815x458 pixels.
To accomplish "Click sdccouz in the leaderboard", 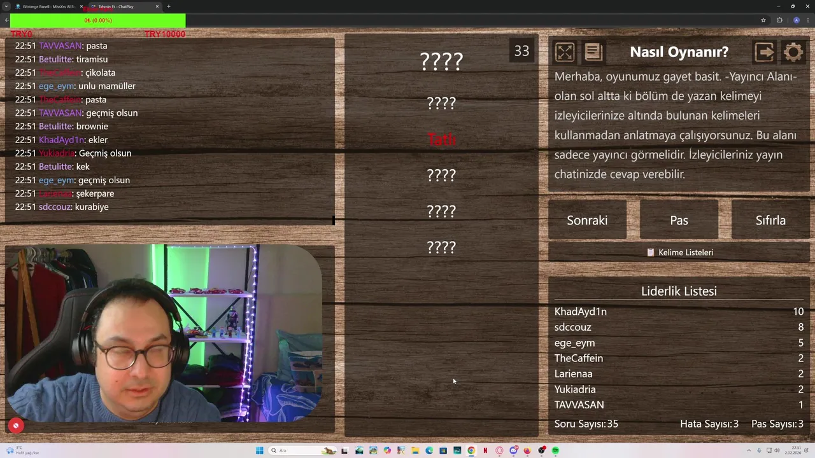I will (572, 327).
